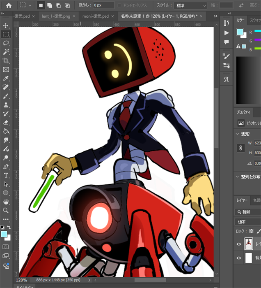Click the Home icon in options bar
The width and height of the screenshot is (261, 288).
9,5
